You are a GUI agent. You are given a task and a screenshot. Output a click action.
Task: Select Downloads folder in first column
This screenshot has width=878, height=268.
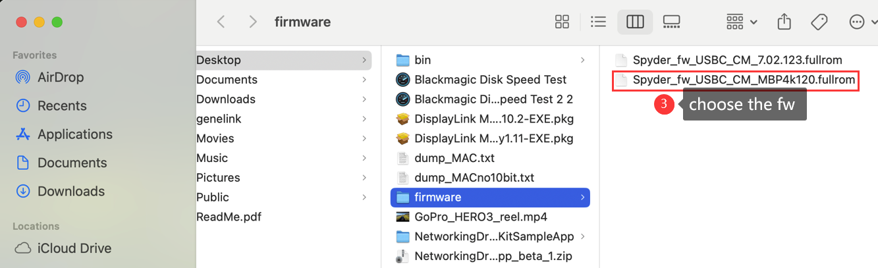tap(284, 99)
